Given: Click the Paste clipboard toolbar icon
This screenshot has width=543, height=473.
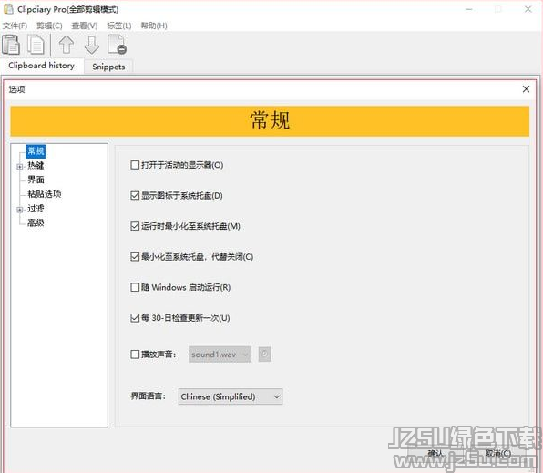Looking at the screenshot, I should point(11,45).
